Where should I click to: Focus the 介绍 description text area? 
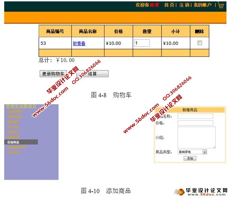pyautogui.click(x=196, y=137)
